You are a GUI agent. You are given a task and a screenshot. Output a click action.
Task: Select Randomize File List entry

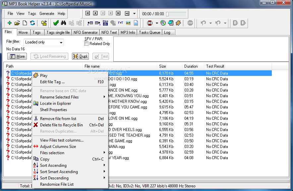point(70,184)
